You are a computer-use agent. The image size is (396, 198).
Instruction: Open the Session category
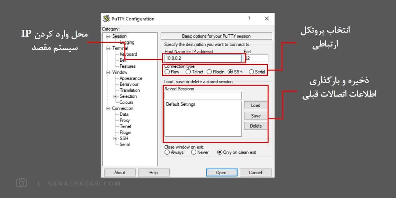pos(119,36)
